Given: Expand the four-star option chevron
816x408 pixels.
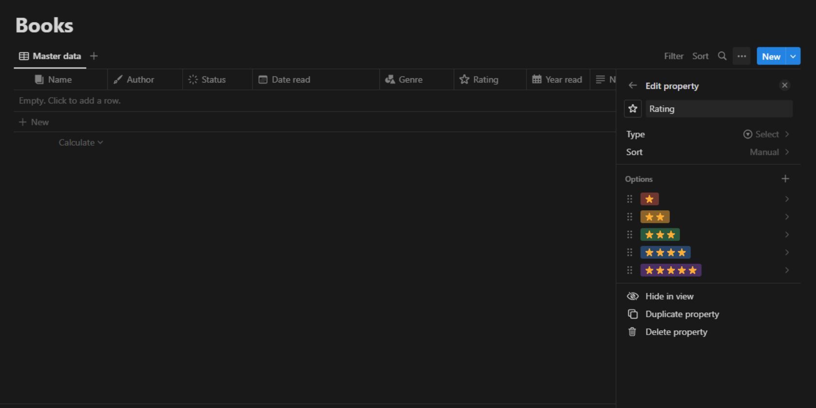Looking at the screenshot, I should pos(787,252).
